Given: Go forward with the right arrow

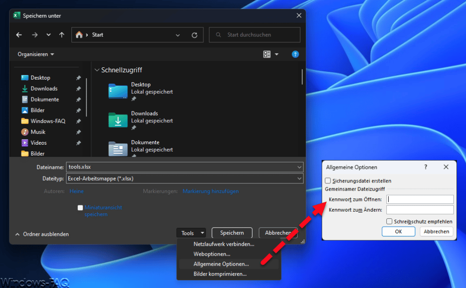Looking at the screenshot, I should click(35, 35).
